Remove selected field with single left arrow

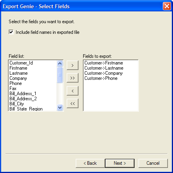point(73,91)
